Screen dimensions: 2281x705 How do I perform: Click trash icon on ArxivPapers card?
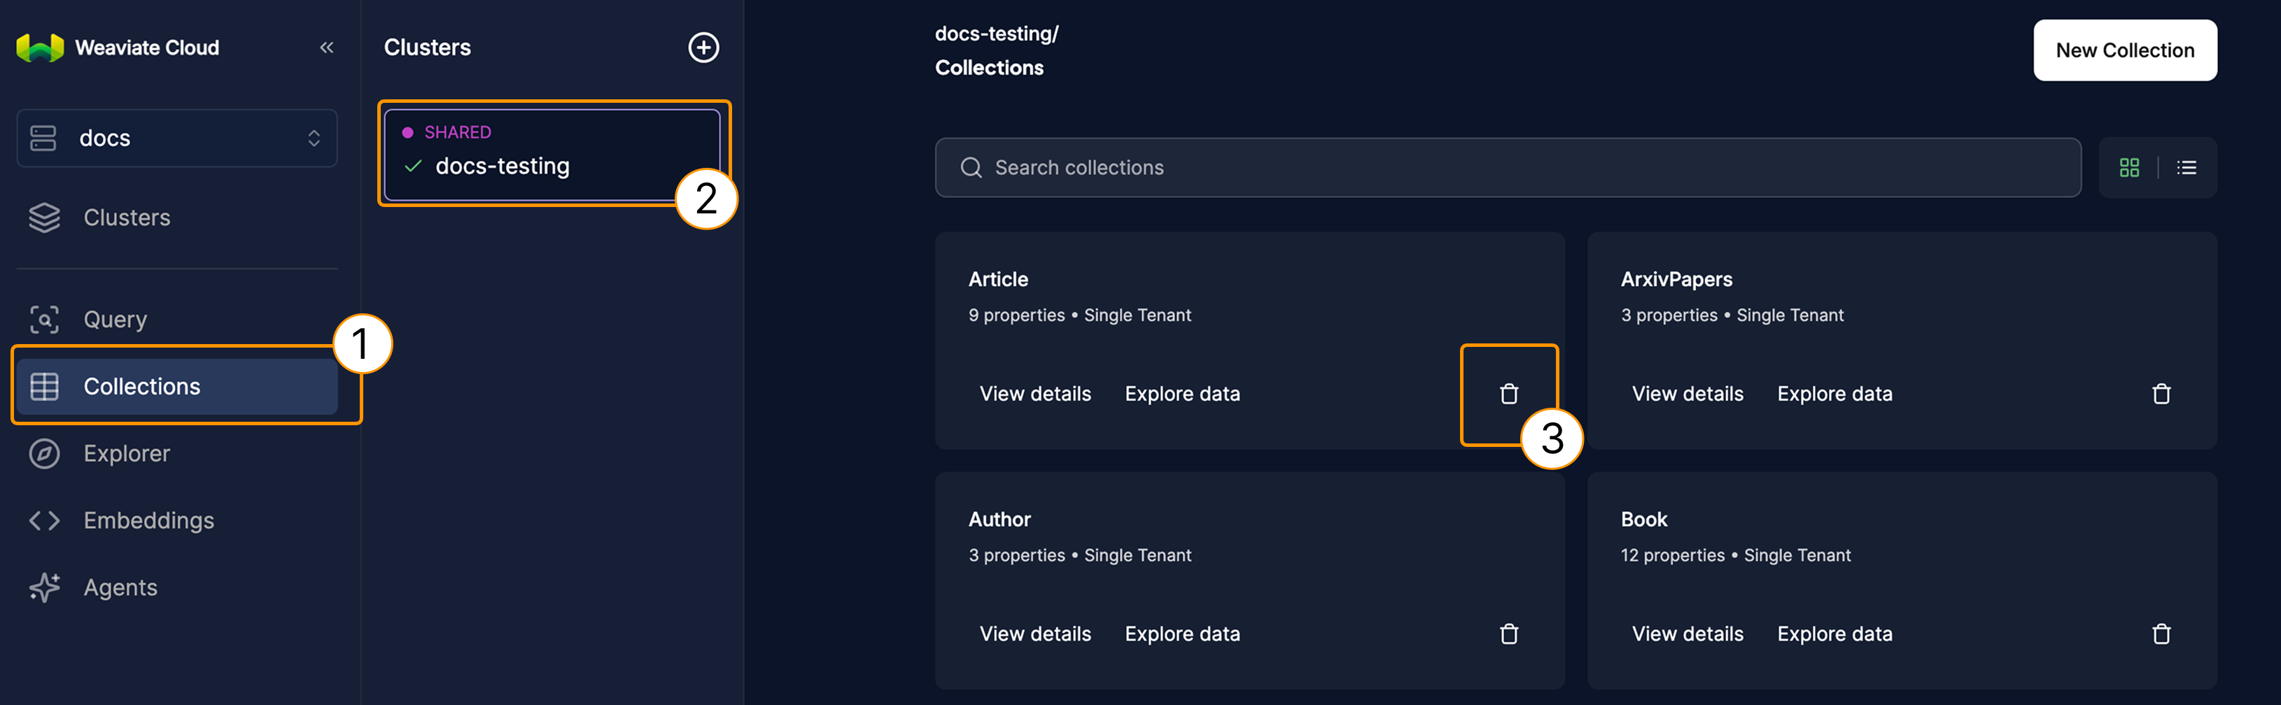(2161, 394)
